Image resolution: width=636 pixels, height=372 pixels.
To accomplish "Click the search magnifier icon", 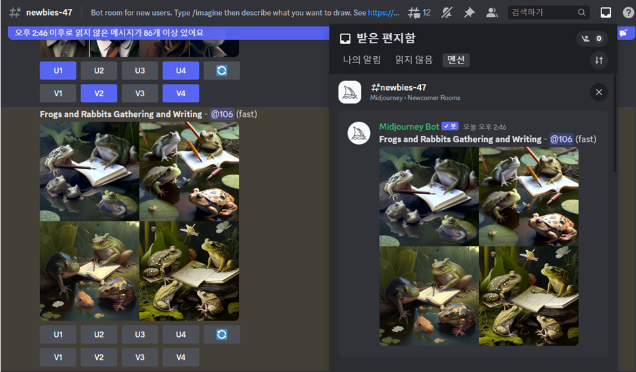I will [x=582, y=13].
